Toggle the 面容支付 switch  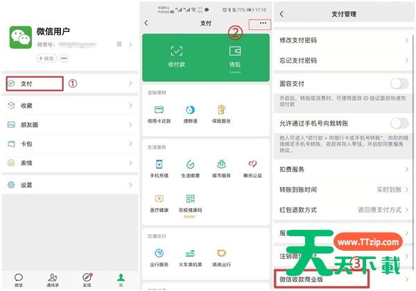(399, 84)
